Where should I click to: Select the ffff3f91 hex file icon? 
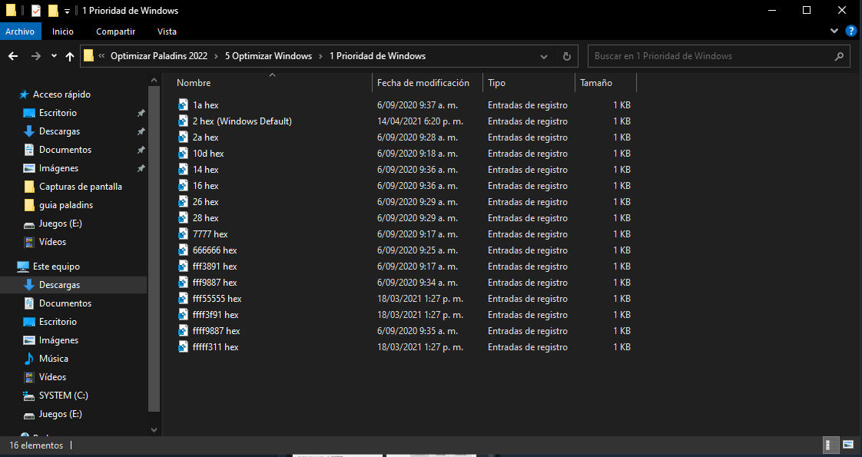tap(183, 315)
